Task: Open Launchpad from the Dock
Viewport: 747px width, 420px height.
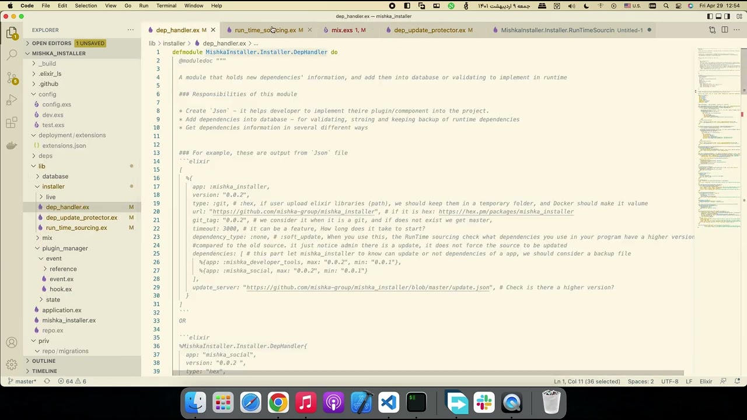Action: click(223, 402)
